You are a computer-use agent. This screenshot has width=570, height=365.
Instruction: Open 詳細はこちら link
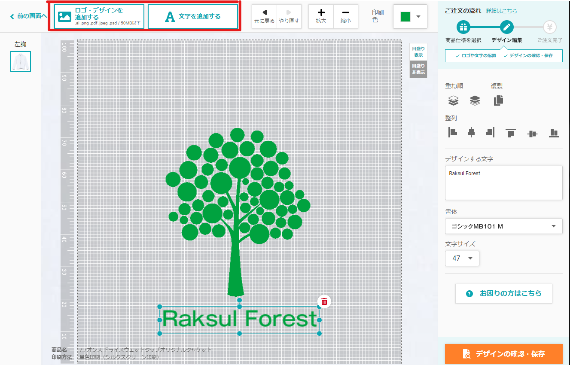coord(502,11)
